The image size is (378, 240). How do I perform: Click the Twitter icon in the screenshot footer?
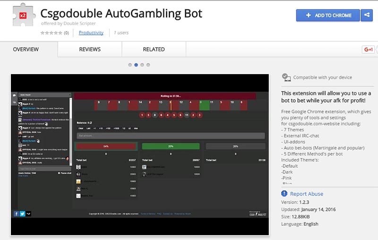22,214
